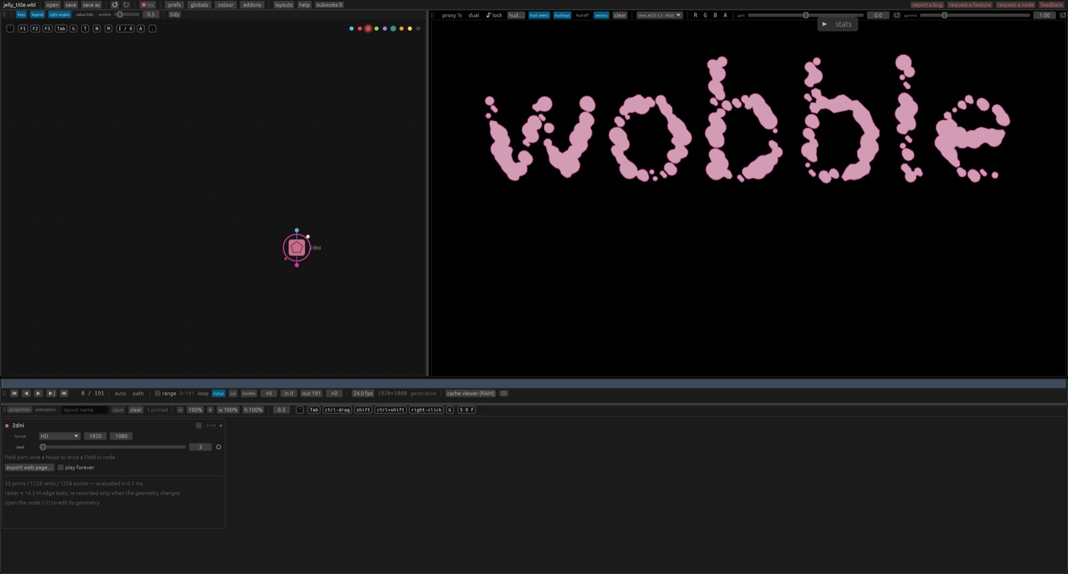1068x574 pixels.
Task: Toggle the legend option
Action: pos(37,15)
